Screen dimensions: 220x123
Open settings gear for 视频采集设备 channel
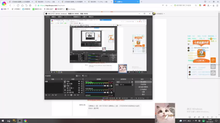coord(111,92)
